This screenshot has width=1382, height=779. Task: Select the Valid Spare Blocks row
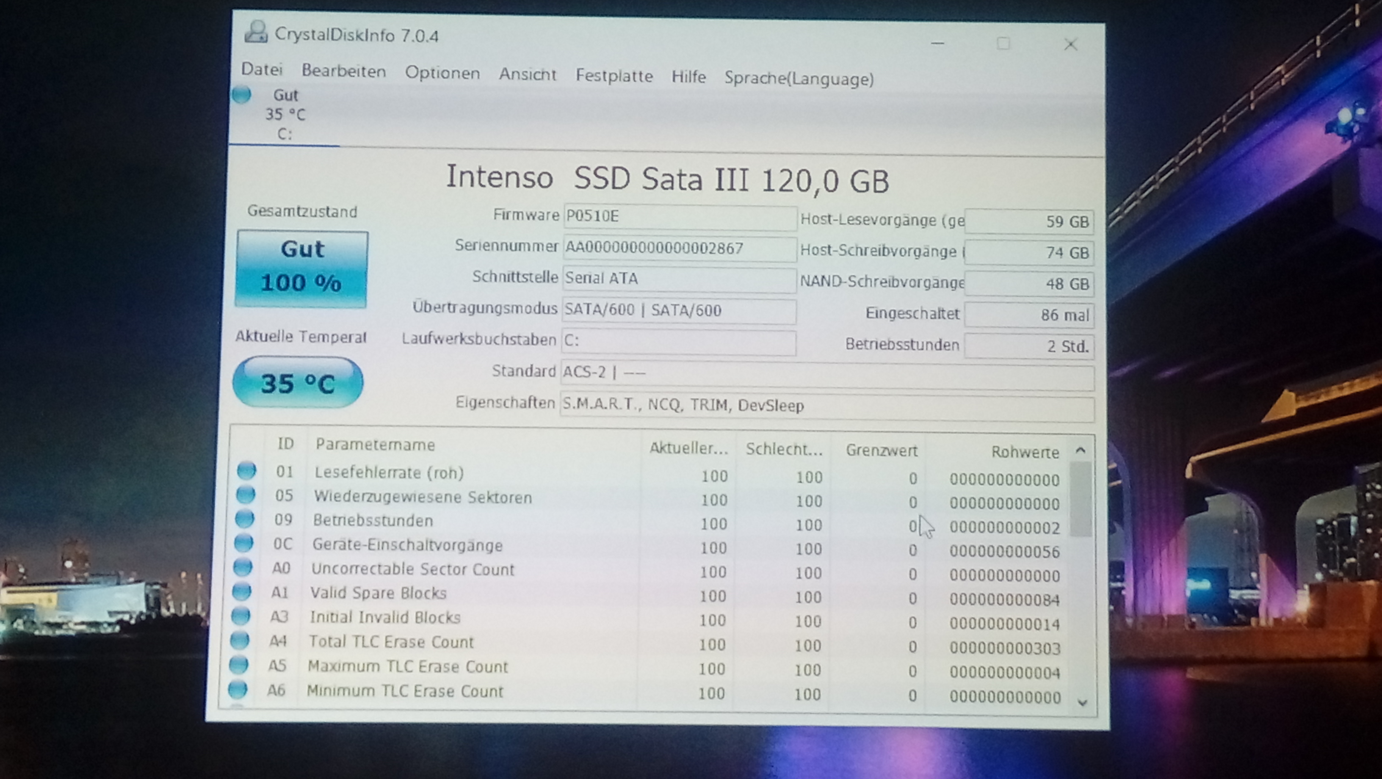[x=378, y=593]
